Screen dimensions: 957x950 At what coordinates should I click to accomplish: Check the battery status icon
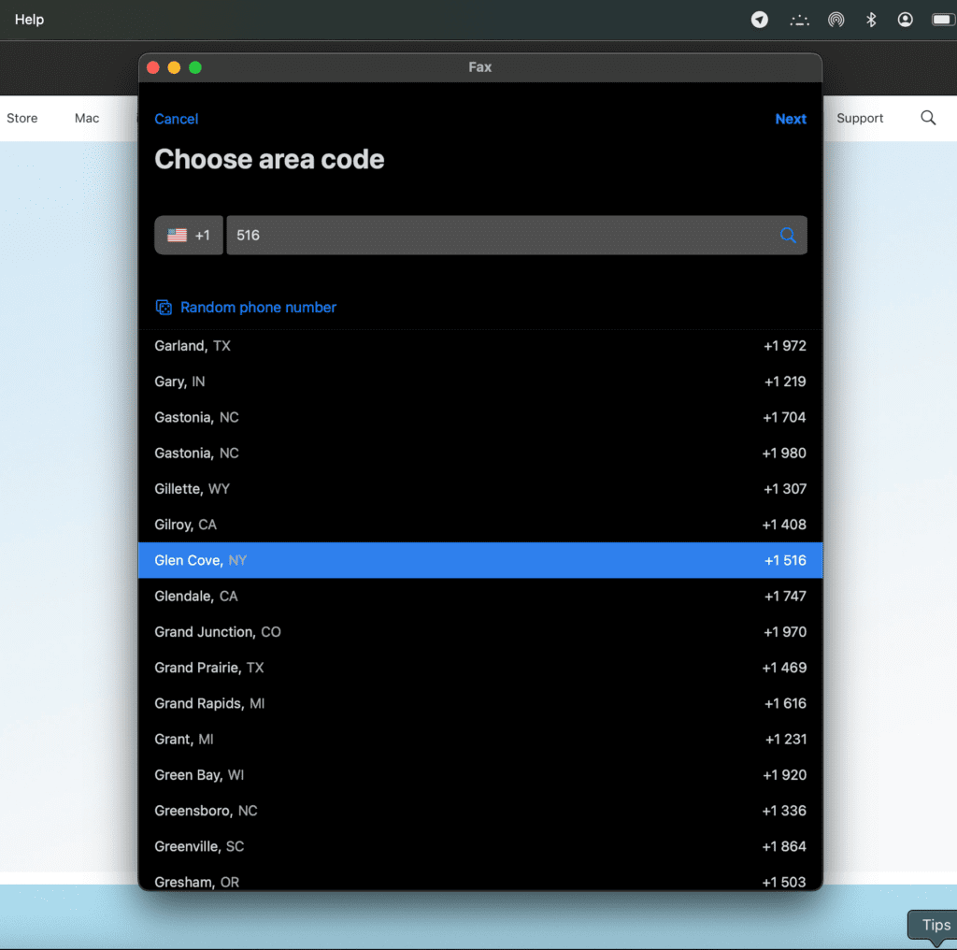click(942, 20)
